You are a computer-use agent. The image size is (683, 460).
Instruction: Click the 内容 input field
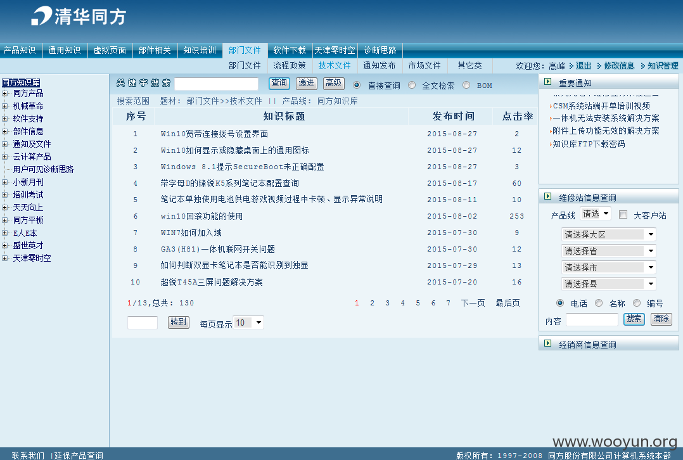tap(592, 320)
